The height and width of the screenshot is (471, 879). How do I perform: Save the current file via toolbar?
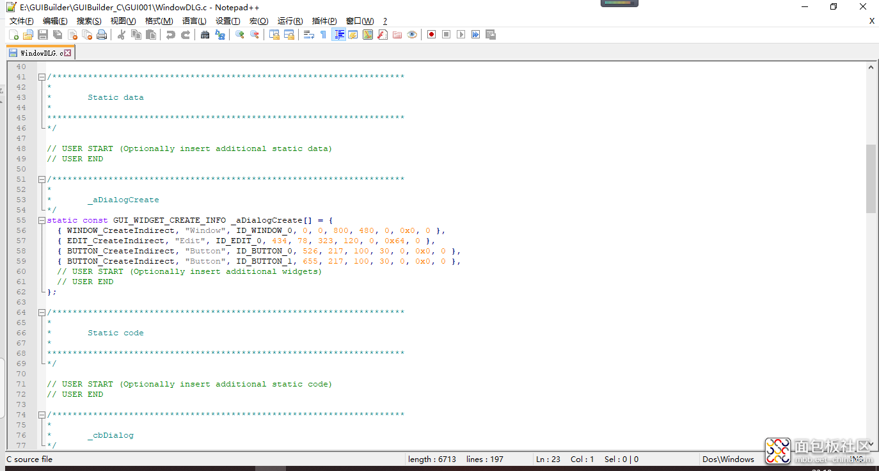43,35
